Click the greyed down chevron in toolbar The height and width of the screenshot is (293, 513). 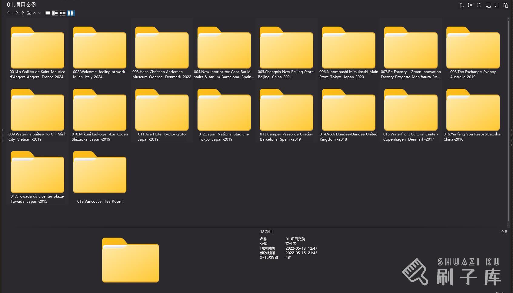pos(40,13)
